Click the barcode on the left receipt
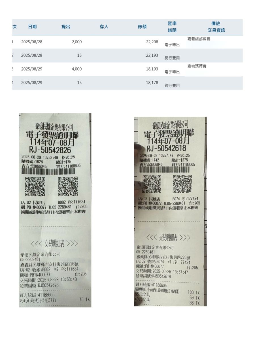The width and height of the screenshot is (255, 340). pos(48,171)
